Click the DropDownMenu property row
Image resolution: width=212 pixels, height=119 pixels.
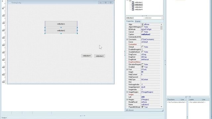[143, 62]
